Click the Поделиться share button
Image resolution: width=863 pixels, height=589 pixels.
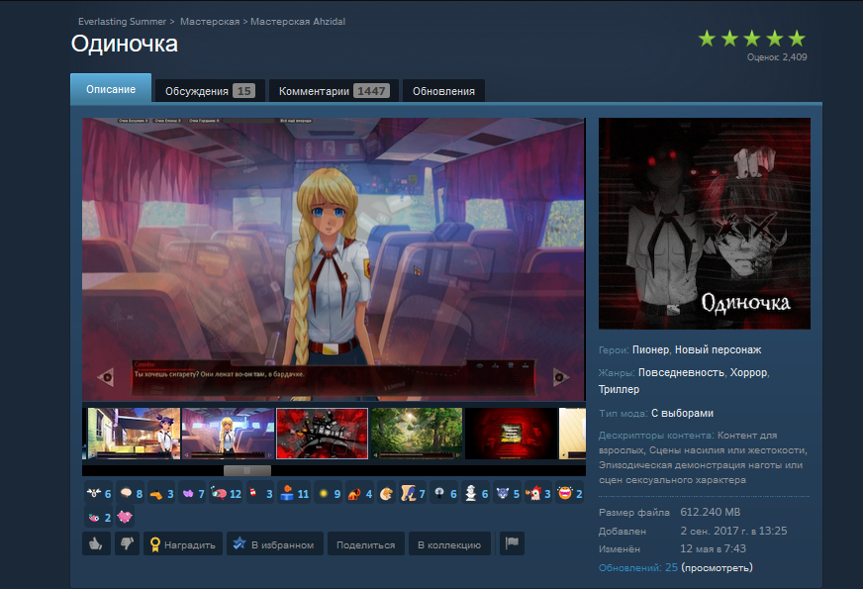(x=366, y=543)
